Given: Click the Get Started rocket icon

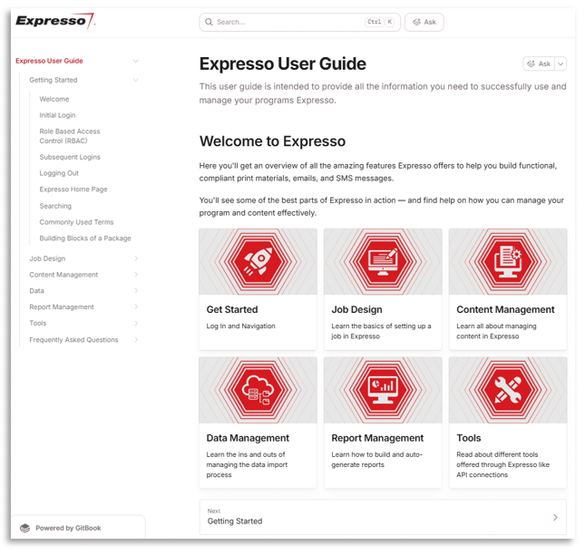Looking at the screenshot, I should pyautogui.click(x=258, y=261).
